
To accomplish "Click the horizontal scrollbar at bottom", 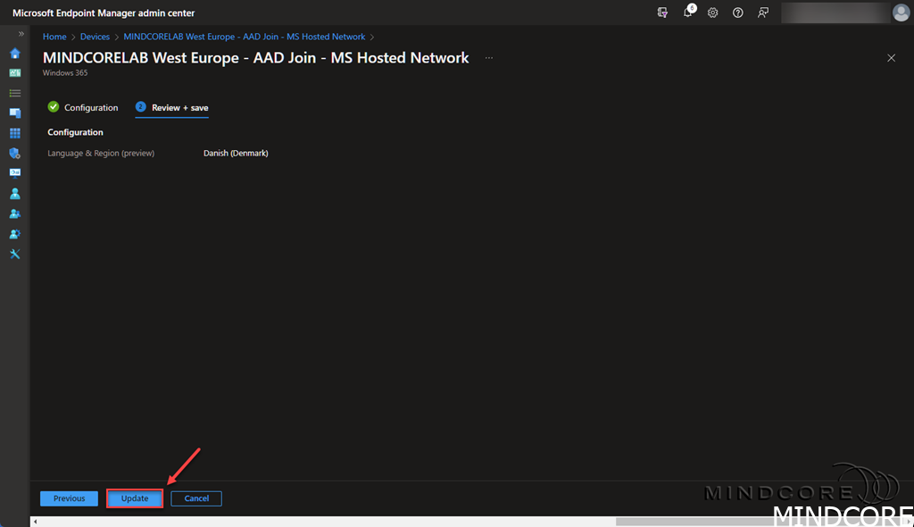I will (714, 522).
